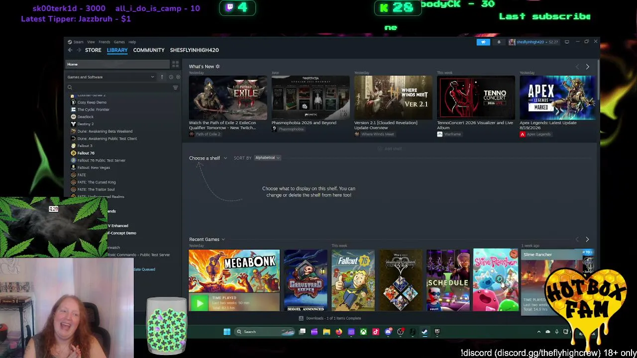
Task: Select FATE: The Cursed King entry
Action: 96,182
